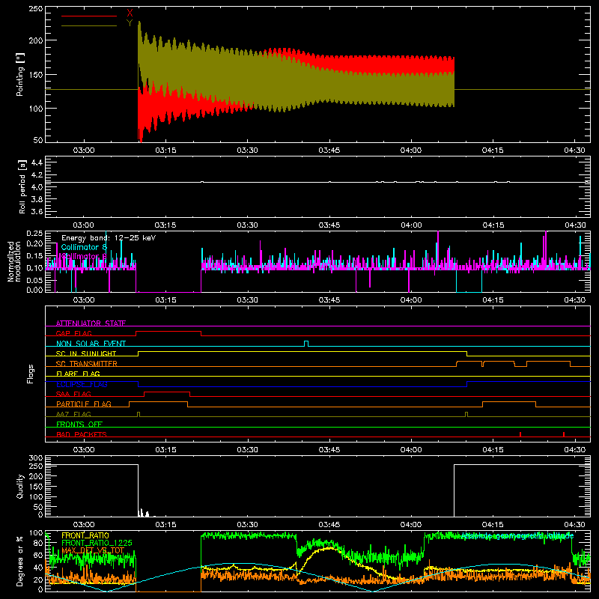Screen dimensions: 599x599
Task: Click the 03:45 tick under Quality plot
Action: (x=329, y=525)
